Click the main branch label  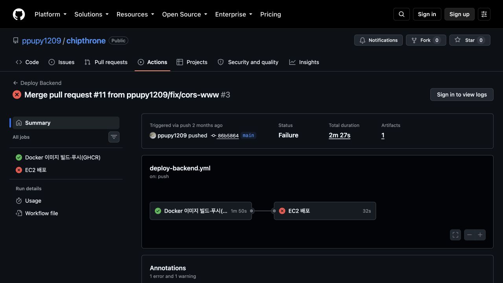[x=248, y=135]
